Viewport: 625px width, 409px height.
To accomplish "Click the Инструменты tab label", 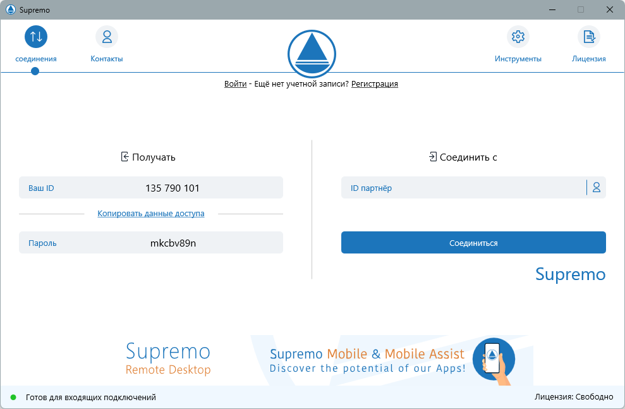I will 518,59.
